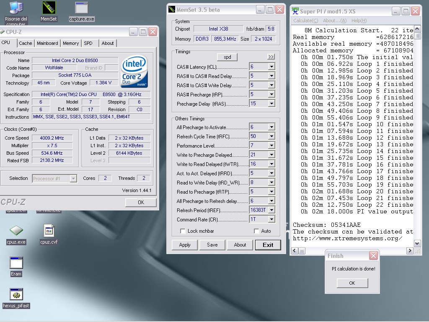
Task: Click Super PI horizontal scrollbar left arrow
Action: click(295, 251)
